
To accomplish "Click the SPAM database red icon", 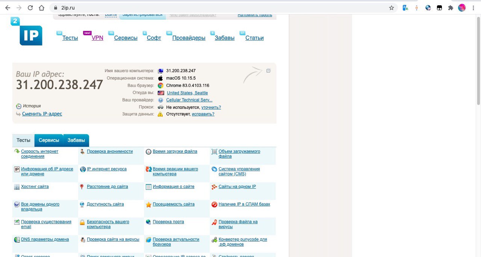I will click(214, 204).
